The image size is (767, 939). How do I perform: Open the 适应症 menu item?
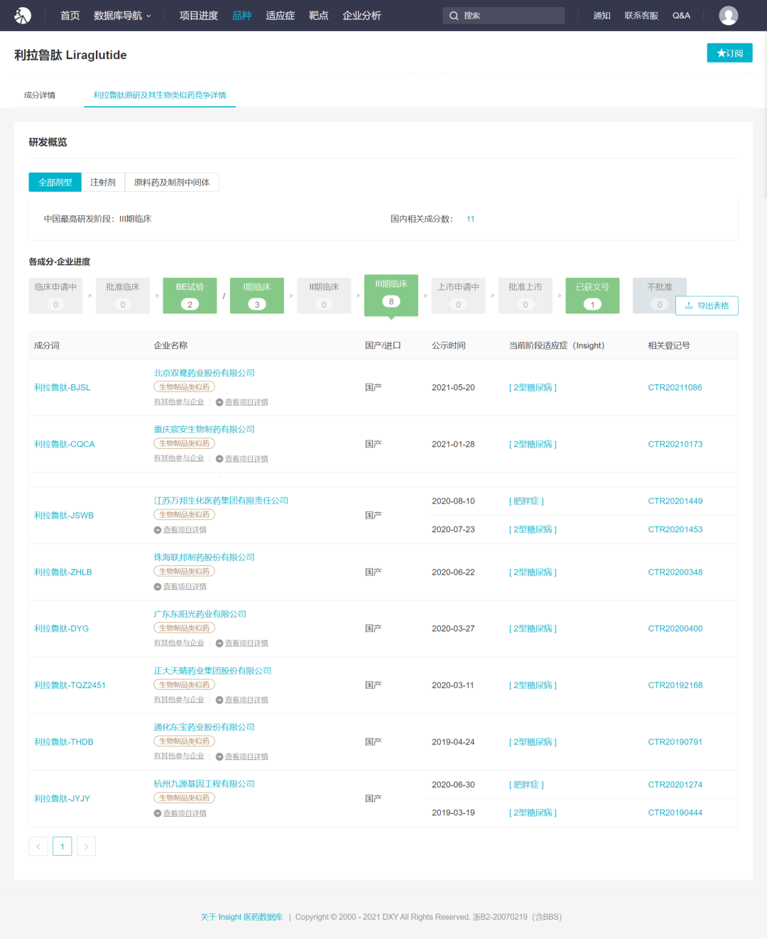point(281,16)
